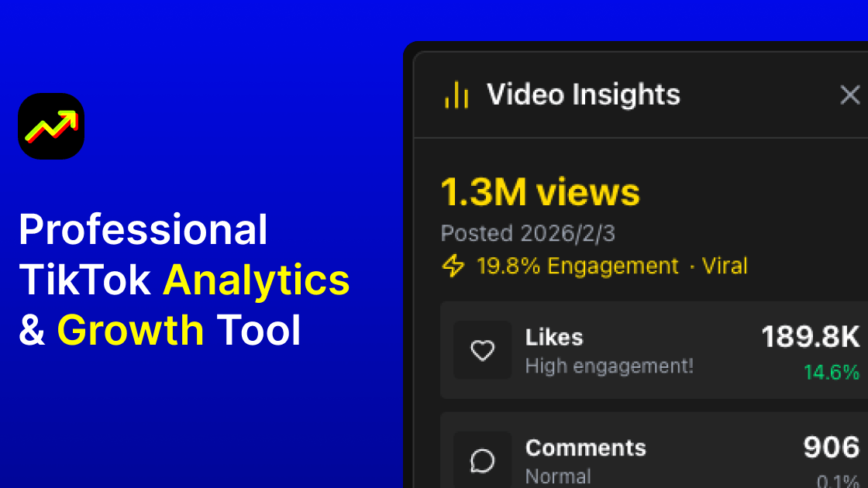Image resolution: width=868 pixels, height=488 pixels.
Task: Click the yellow word Growth
Action: pyautogui.click(x=131, y=330)
